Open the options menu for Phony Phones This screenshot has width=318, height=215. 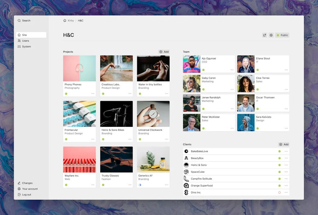coord(93,94)
